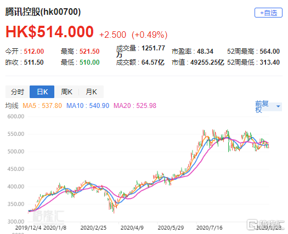The width and height of the screenshot is (288, 234).
Task: Click the 2020/7/16 date axis label
Action: [x=209, y=228]
